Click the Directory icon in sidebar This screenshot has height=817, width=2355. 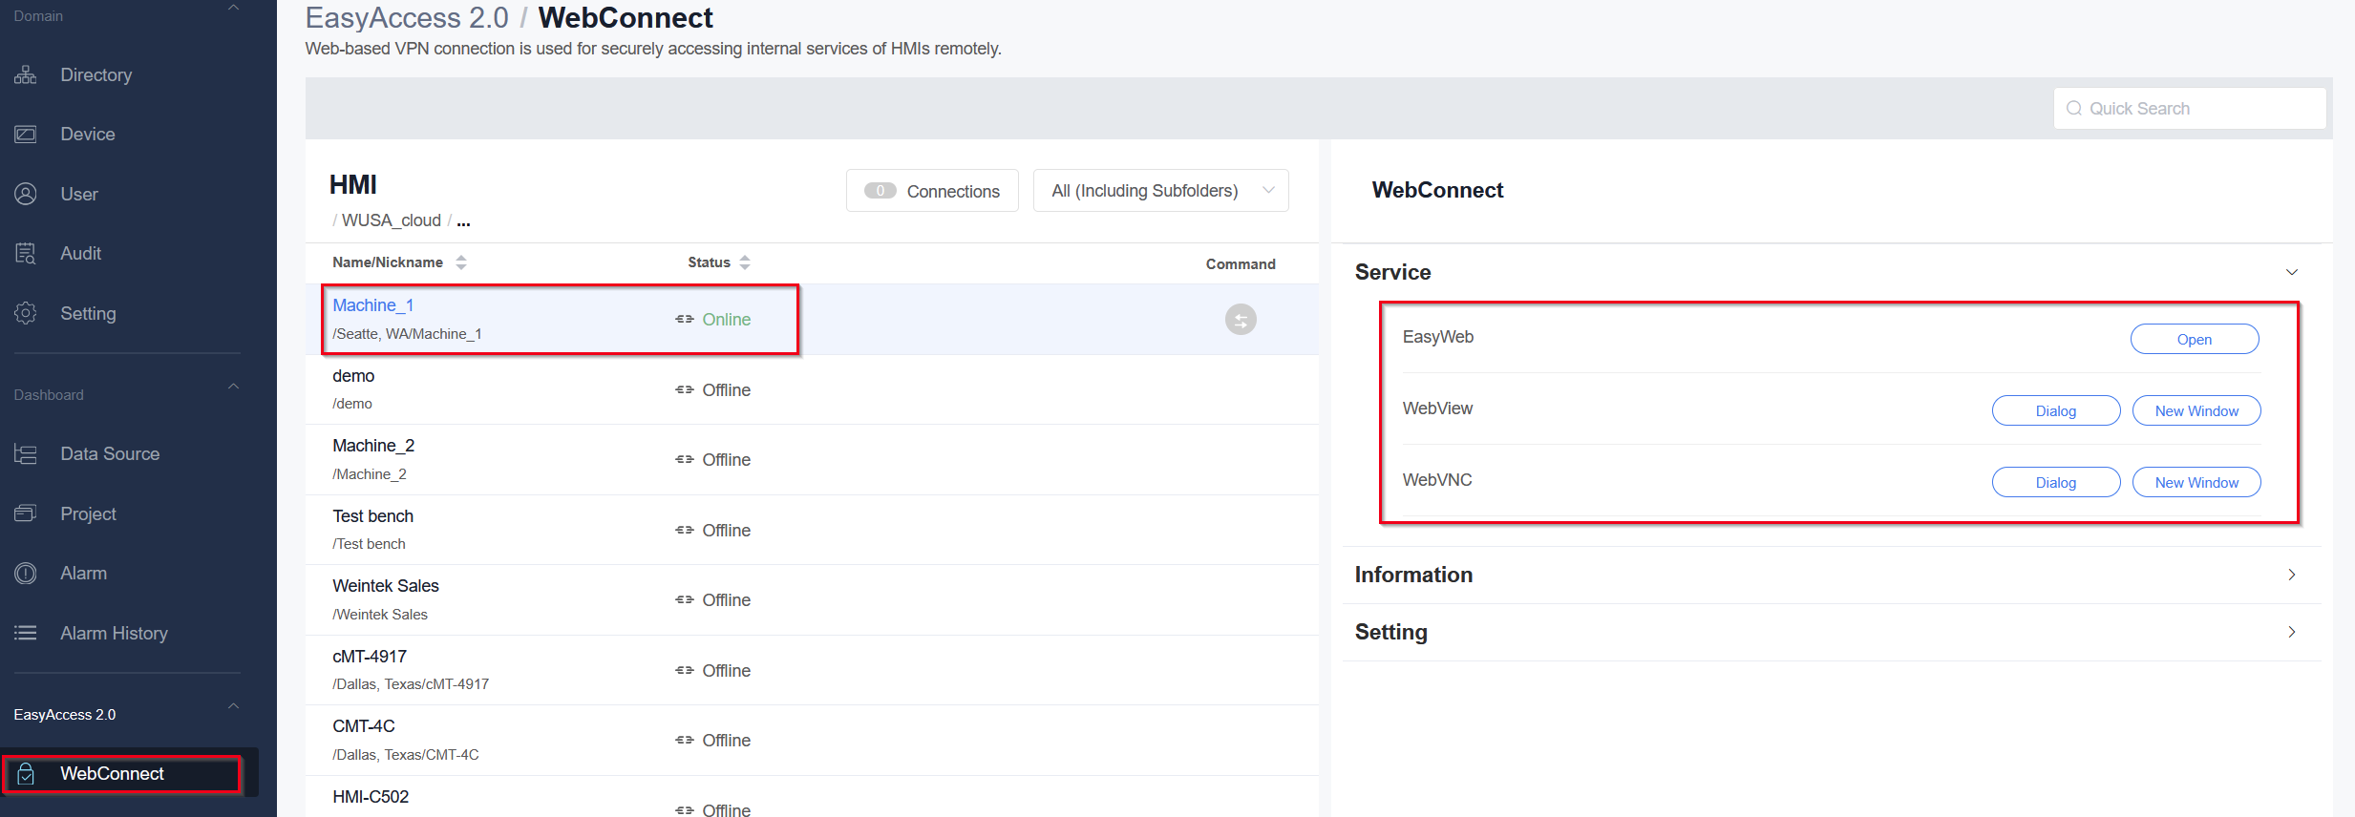(26, 74)
